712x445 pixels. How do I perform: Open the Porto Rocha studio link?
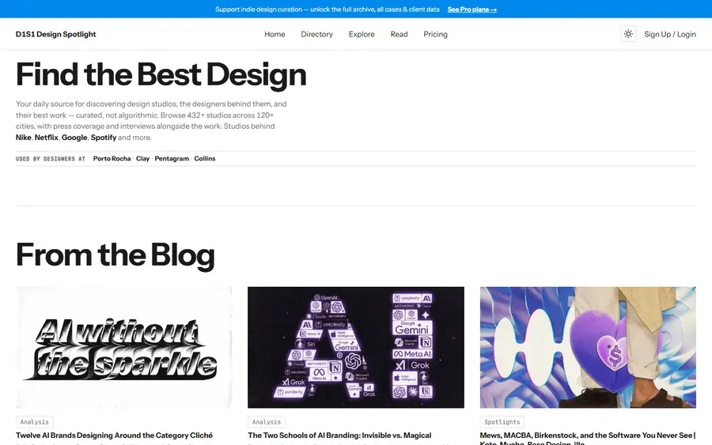112,158
